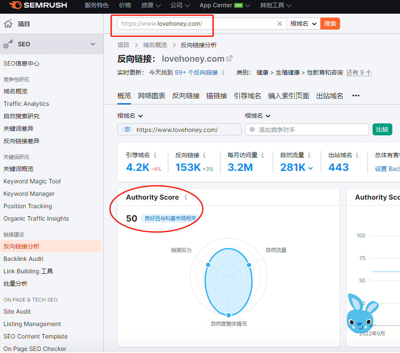The image size is (400, 353).
Task: Expand the 自然流量 281K dropdown arrow
Action: (x=310, y=168)
